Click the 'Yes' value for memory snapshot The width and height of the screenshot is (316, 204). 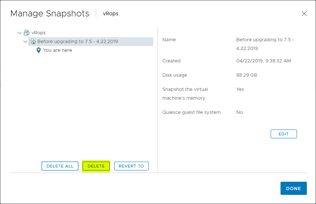pos(240,89)
